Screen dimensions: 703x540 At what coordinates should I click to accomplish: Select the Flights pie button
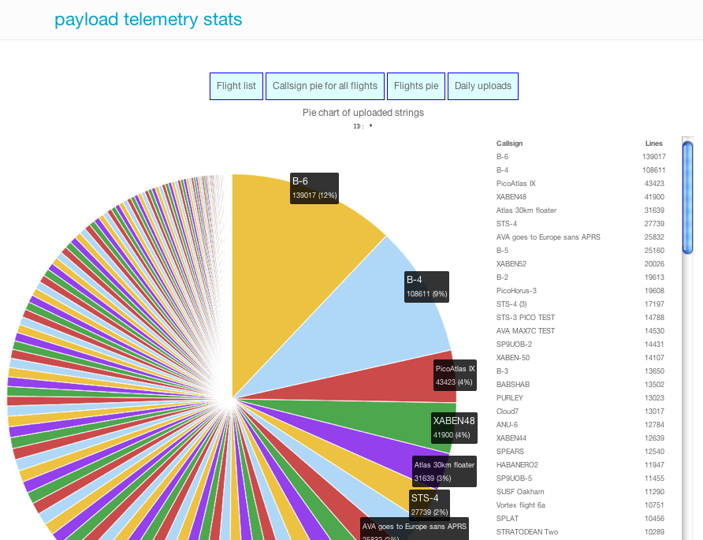416,86
